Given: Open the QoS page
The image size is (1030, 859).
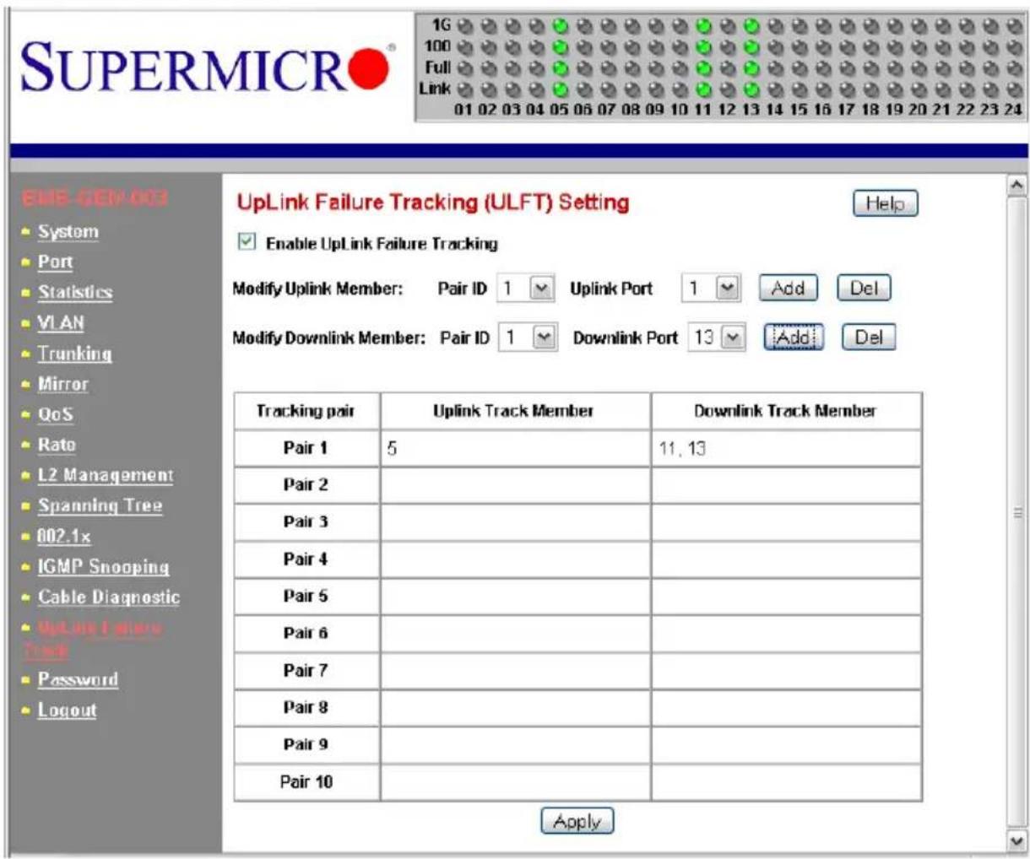Looking at the screenshot, I should pyautogui.click(x=55, y=414).
